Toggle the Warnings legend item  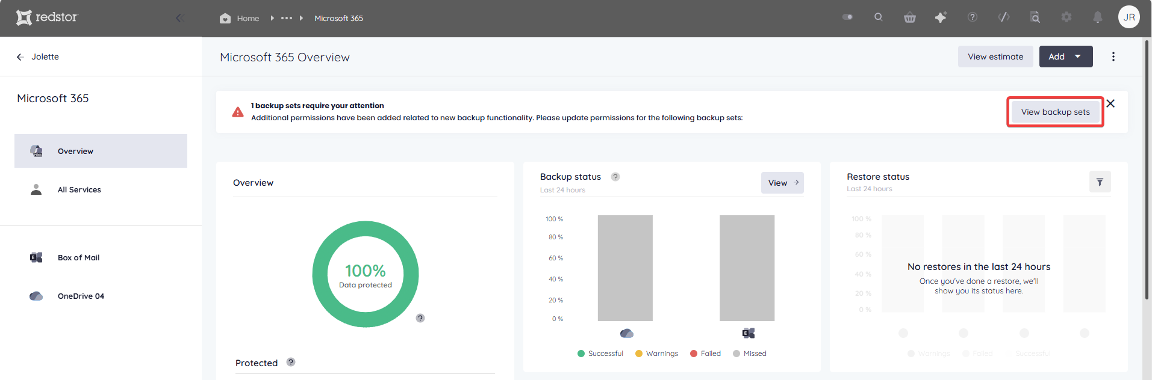click(x=656, y=354)
